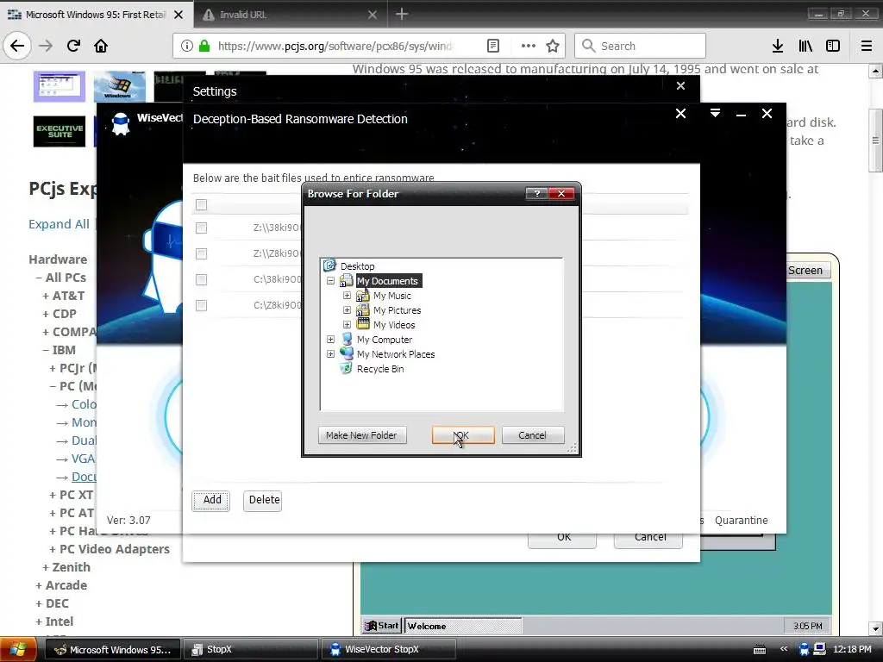The width and height of the screenshot is (883, 662).
Task: Click Quarantine in WiseVector window
Action: tap(741, 520)
